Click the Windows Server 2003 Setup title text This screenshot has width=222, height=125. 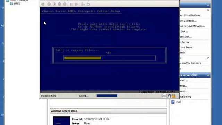coord(81,11)
